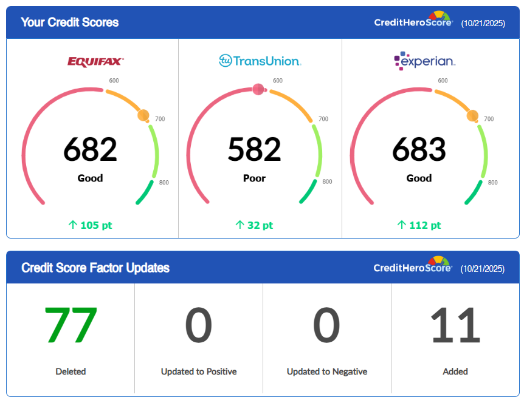Open the Equifax 682 score
The width and height of the screenshot is (524, 400).
tap(90, 149)
